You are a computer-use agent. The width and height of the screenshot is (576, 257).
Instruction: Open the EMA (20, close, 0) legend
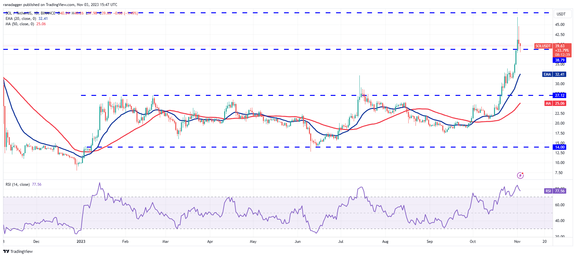[20, 19]
